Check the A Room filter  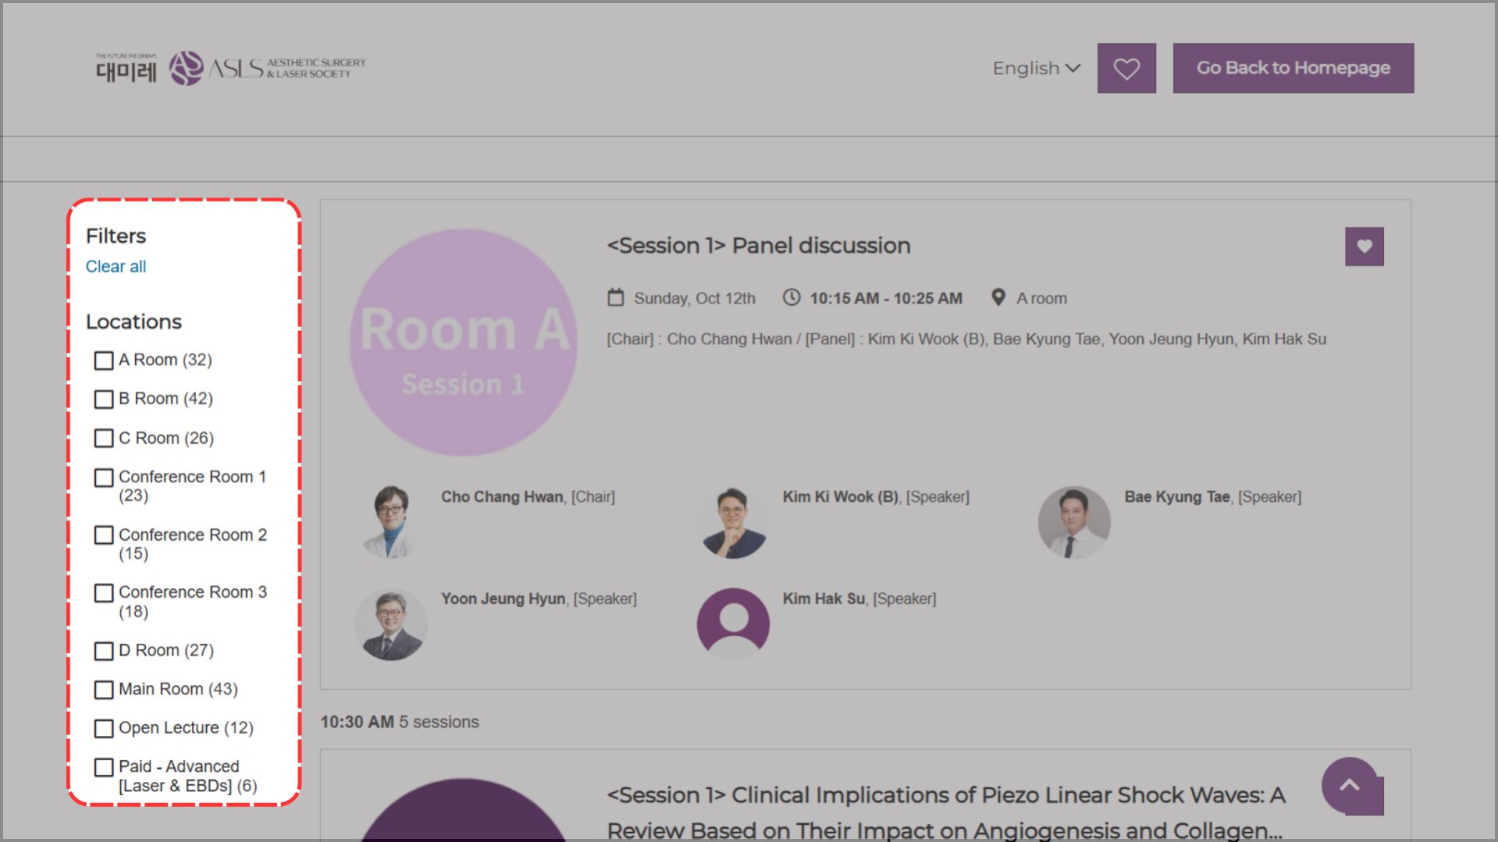tap(104, 361)
